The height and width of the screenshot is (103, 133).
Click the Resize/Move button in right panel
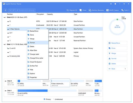tap(117, 43)
